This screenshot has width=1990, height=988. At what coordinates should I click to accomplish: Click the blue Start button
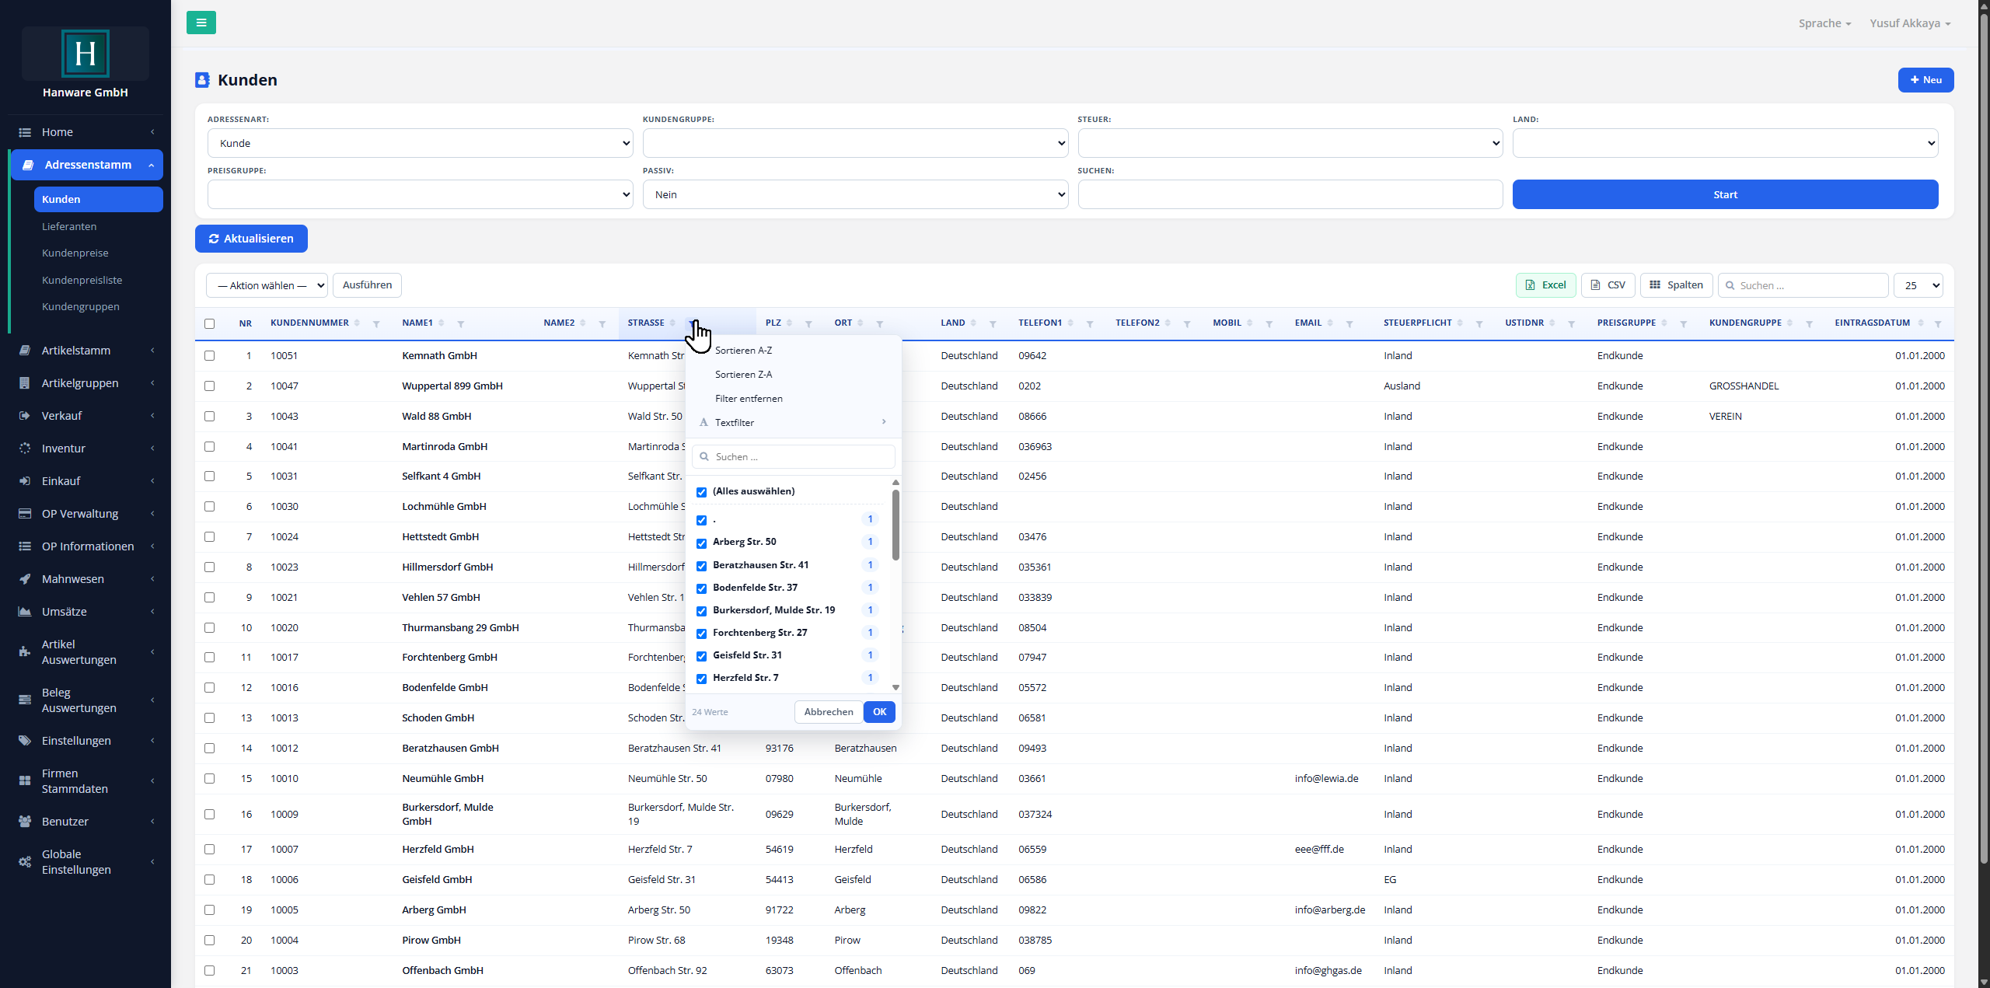pyautogui.click(x=1725, y=194)
